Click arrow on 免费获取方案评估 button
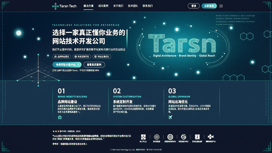272x153 pixels. pos(78,65)
